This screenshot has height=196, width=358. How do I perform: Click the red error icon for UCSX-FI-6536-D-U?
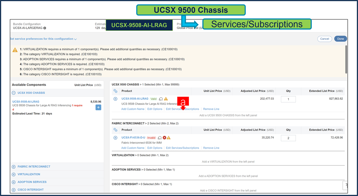[164, 137]
